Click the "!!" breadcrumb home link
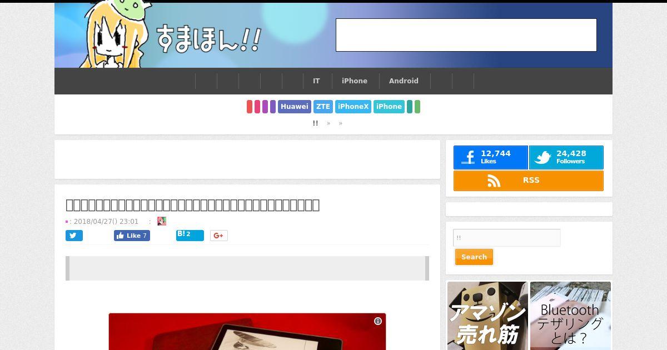667x350 pixels. pyautogui.click(x=315, y=123)
